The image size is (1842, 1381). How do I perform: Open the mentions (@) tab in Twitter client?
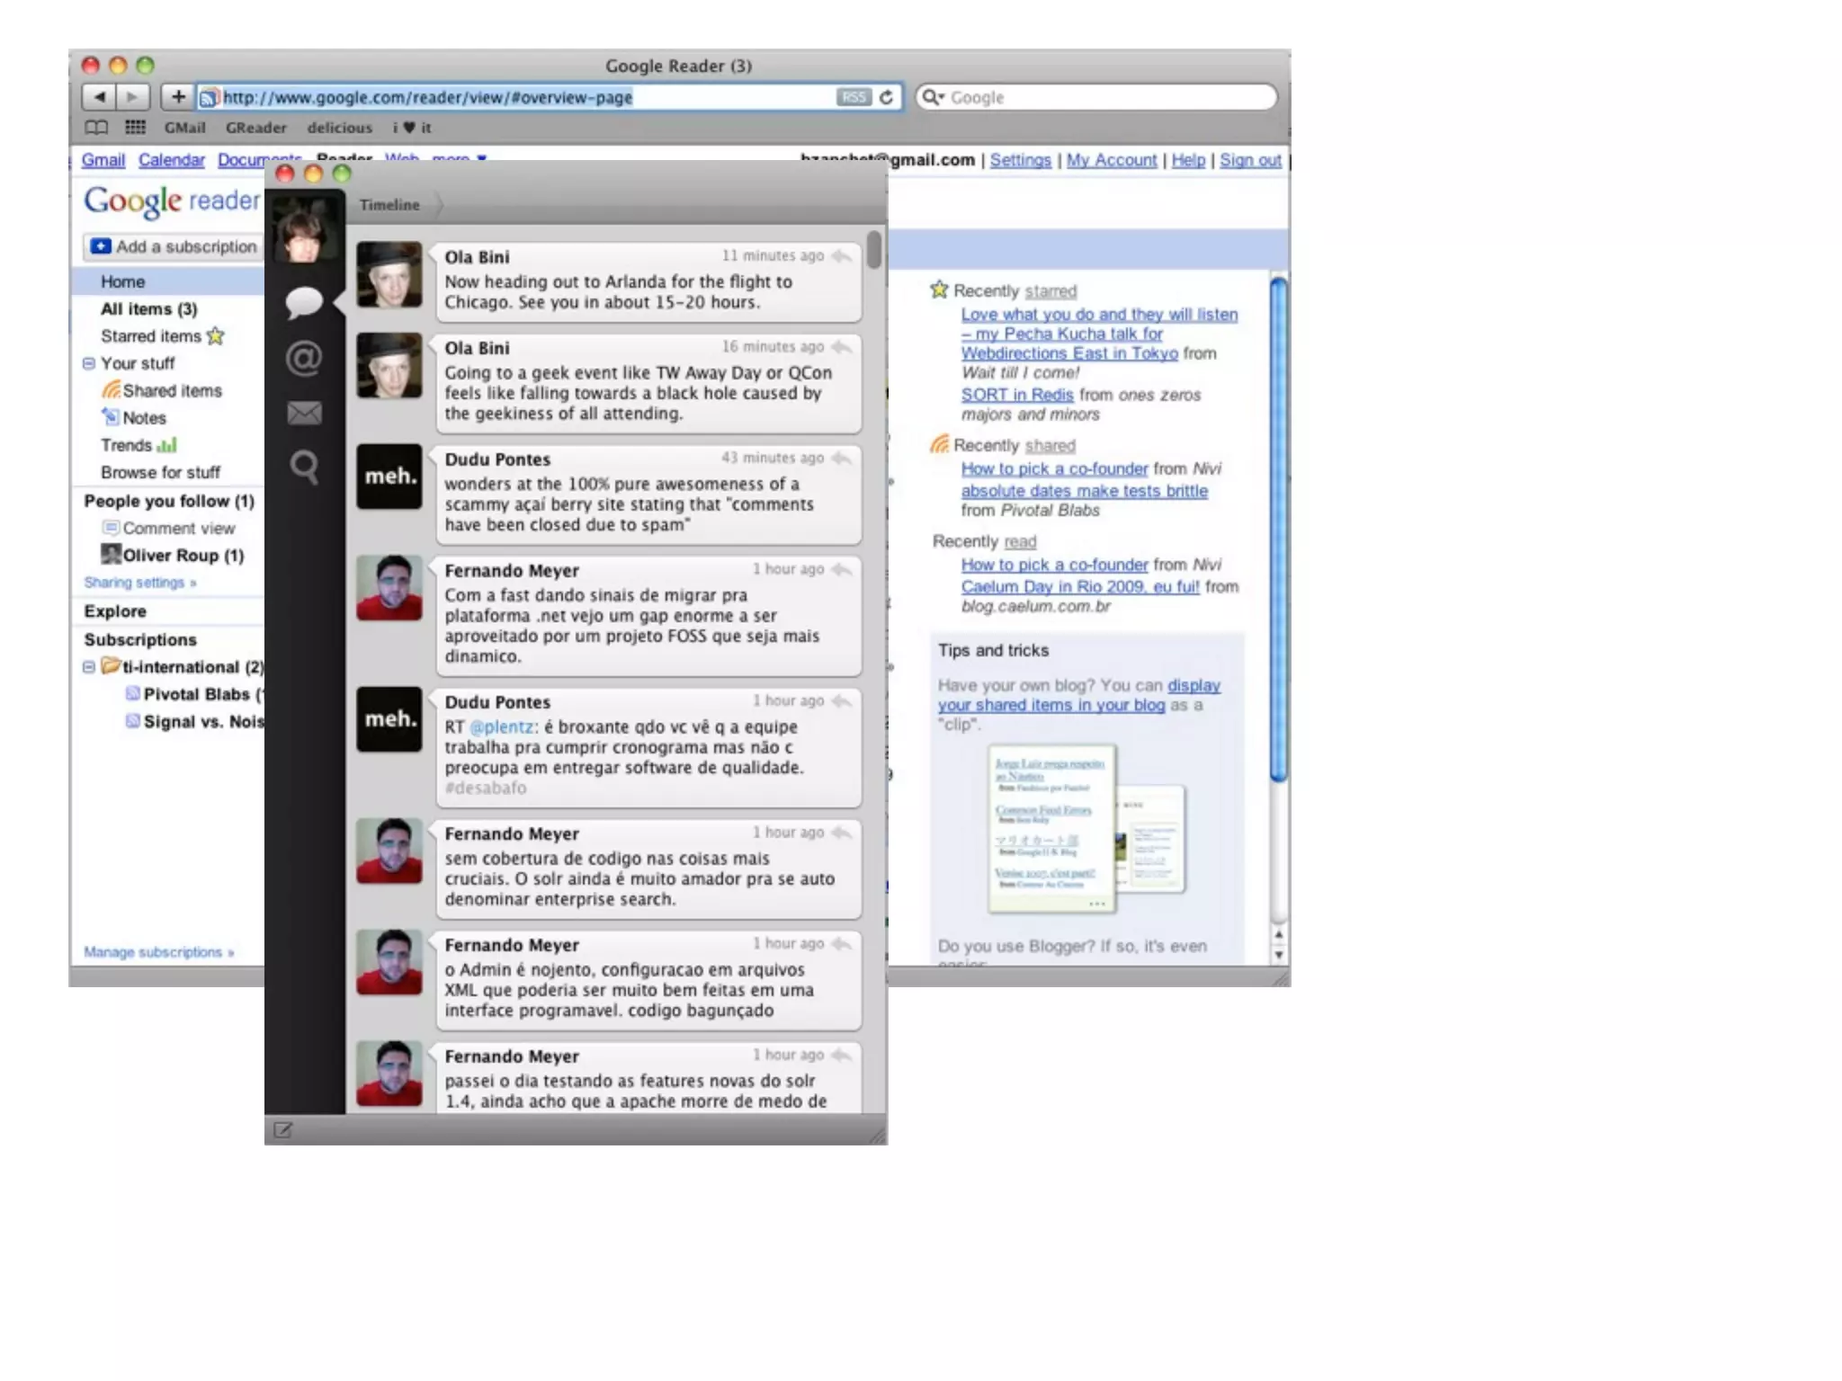304,358
